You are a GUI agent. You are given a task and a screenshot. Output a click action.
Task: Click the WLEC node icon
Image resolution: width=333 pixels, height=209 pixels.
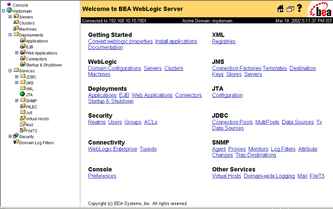pos(22,106)
